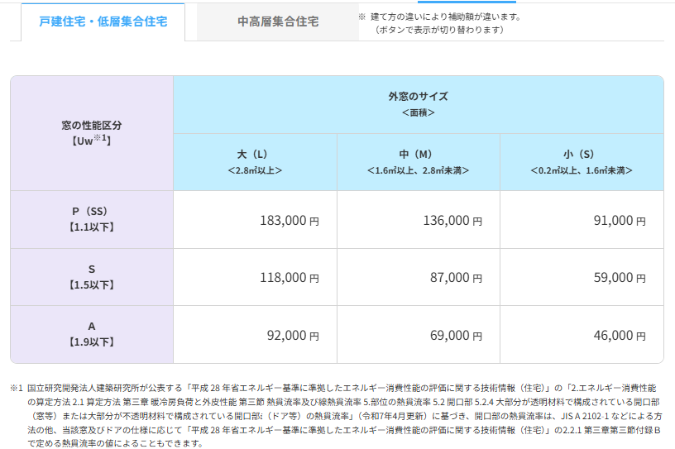Click the P(SS)【1.1以下】 row header
675x449 pixels.
click(x=92, y=220)
